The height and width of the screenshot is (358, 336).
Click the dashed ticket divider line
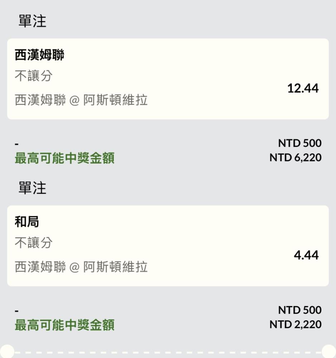click(168, 353)
